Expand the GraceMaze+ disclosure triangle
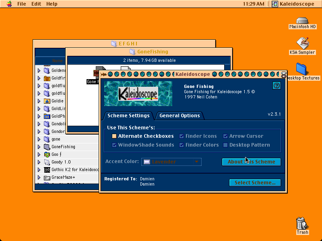This screenshot has width=322, height=241. pyautogui.click(x=39, y=178)
